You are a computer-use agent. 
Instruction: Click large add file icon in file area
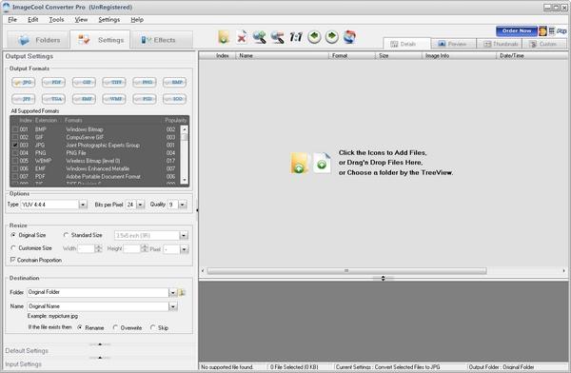coord(322,163)
